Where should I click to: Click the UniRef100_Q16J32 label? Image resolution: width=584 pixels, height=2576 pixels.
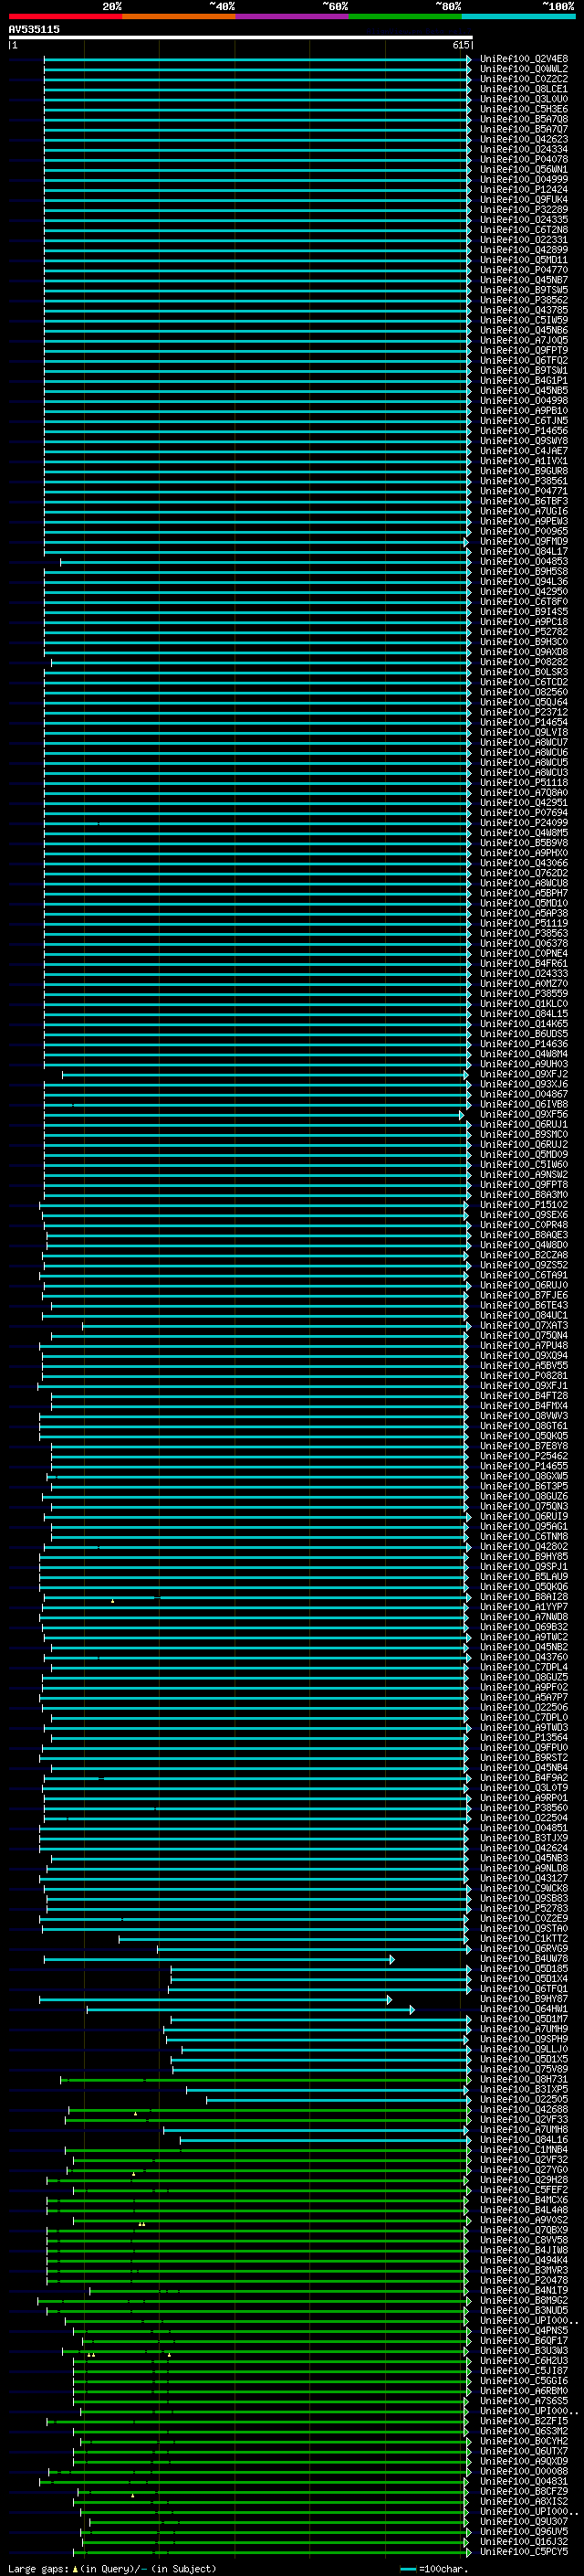pos(524,2541)
